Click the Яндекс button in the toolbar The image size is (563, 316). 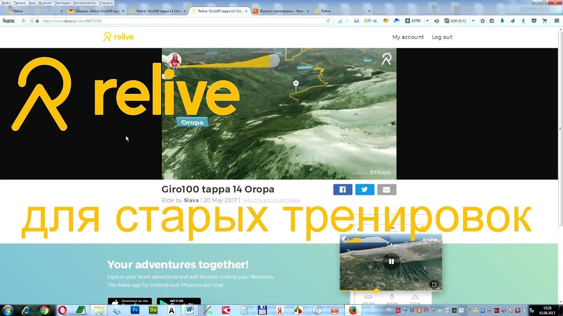(8, 21)
